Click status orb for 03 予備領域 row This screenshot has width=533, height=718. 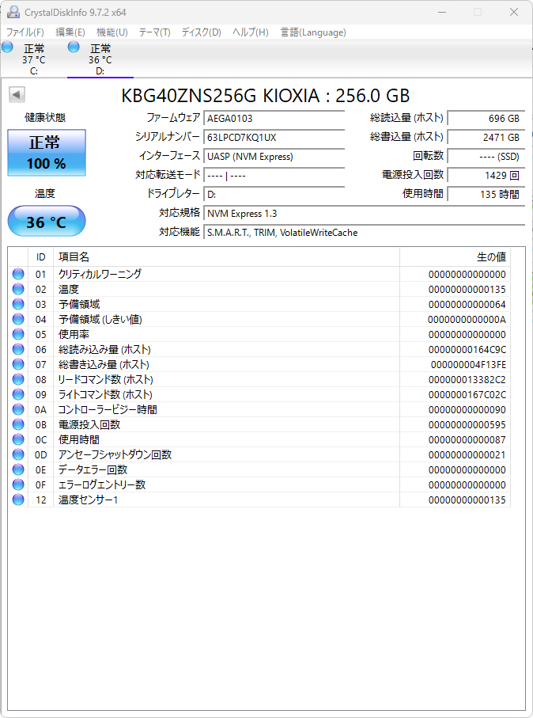pos(18,304)
